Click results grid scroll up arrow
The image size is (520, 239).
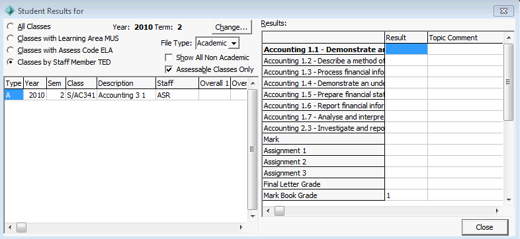point(508,38)
